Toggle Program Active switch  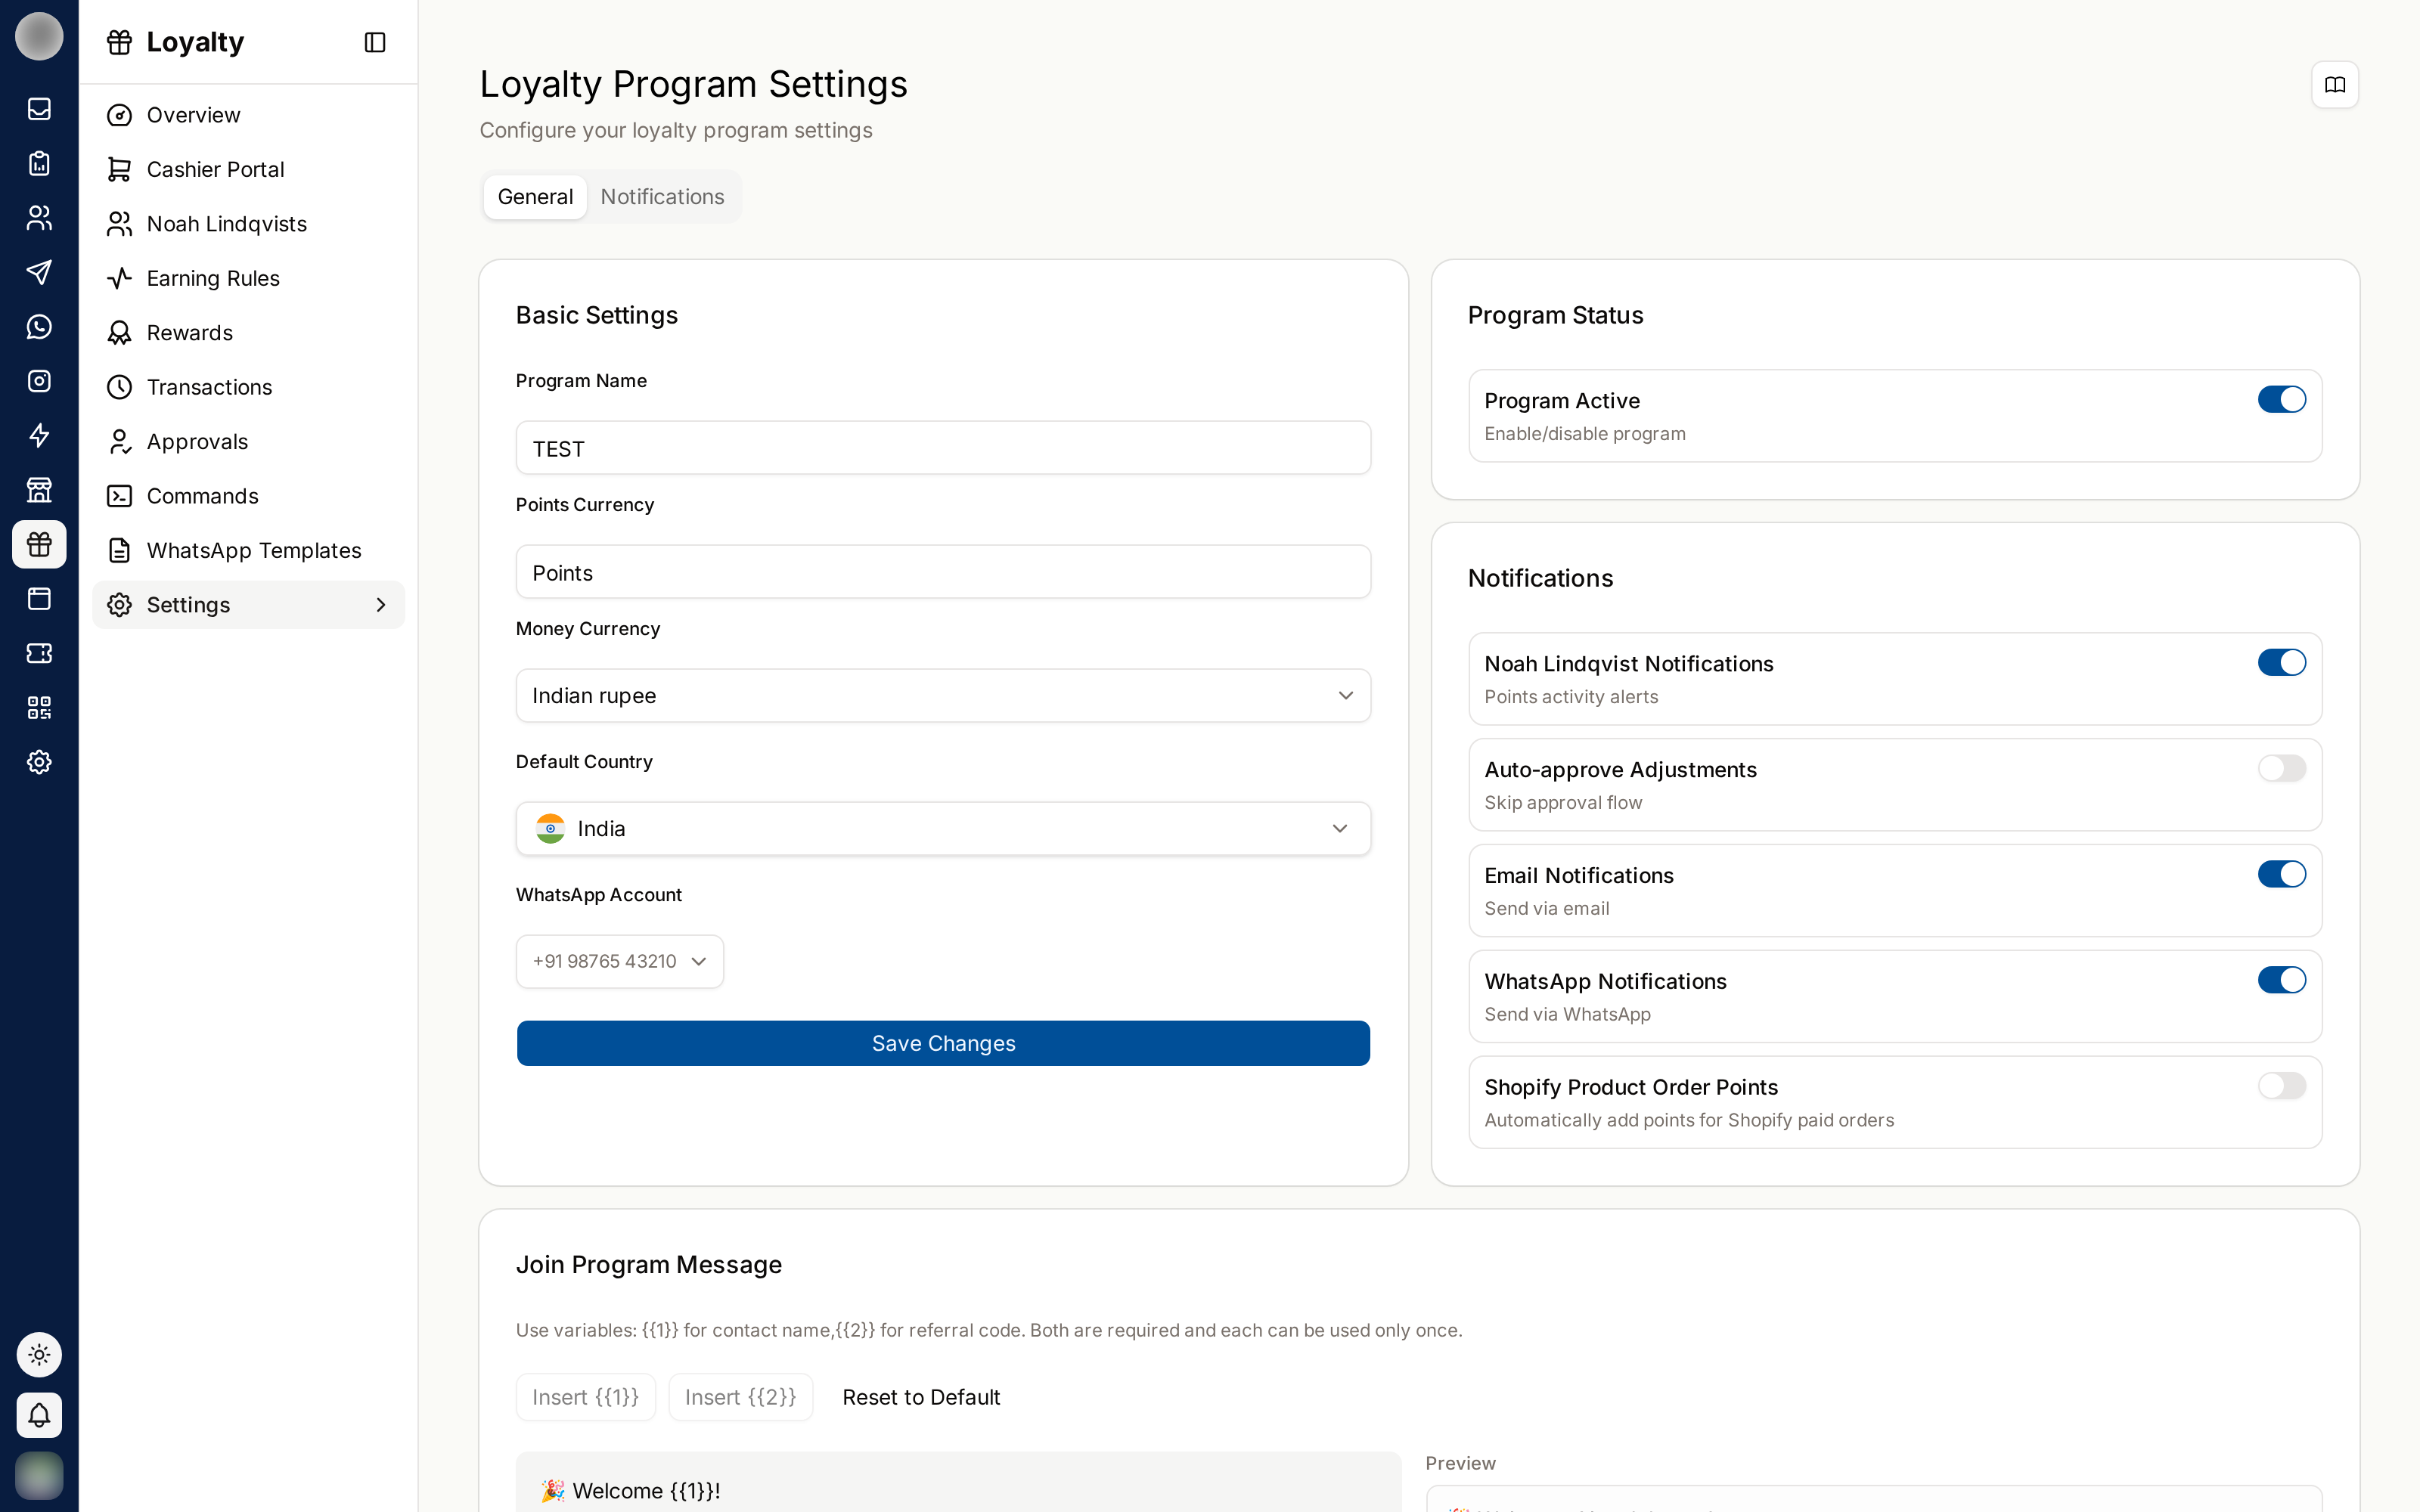point(2282,400)
